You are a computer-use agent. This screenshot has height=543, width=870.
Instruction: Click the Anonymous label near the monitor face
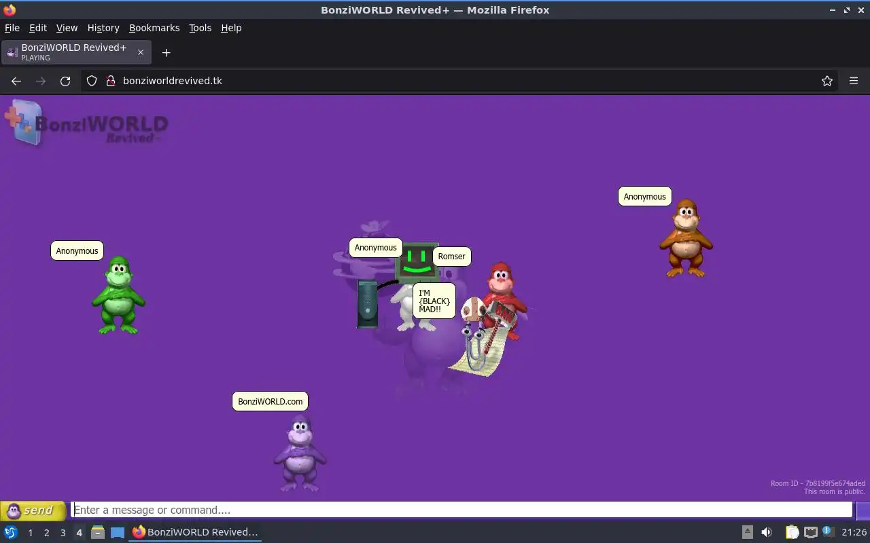pos(375,248)
